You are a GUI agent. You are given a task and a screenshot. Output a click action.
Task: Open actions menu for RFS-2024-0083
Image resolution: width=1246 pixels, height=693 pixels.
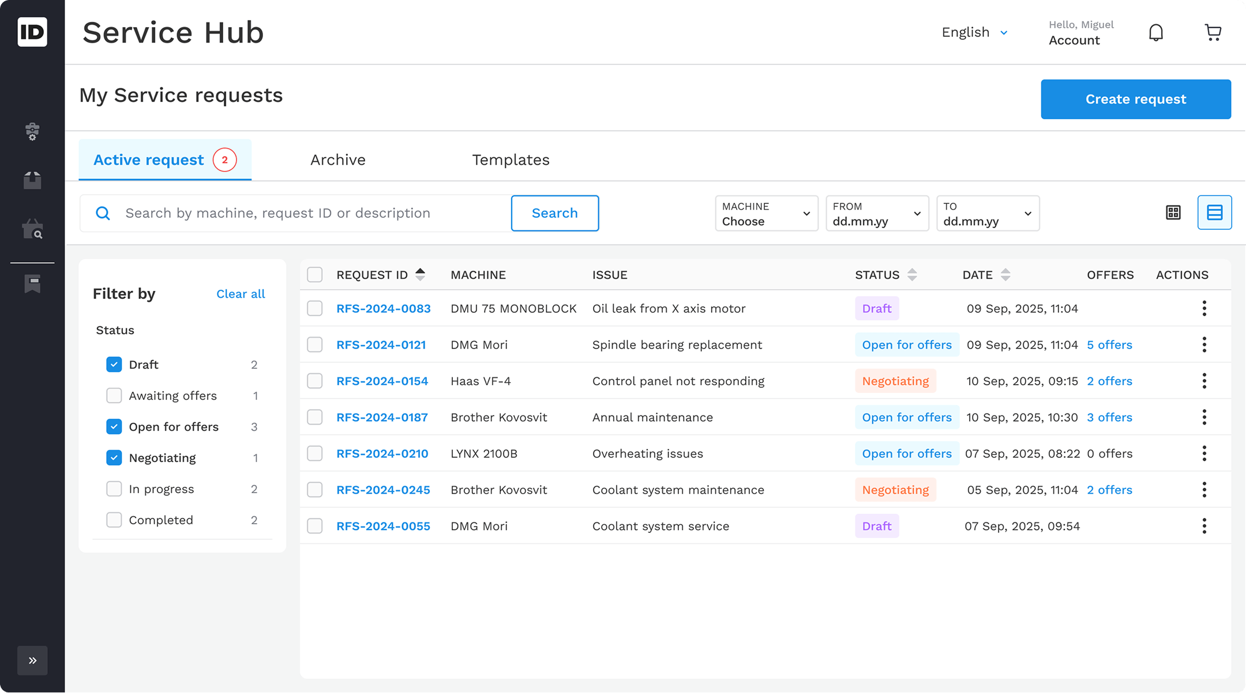(1204, 308)
